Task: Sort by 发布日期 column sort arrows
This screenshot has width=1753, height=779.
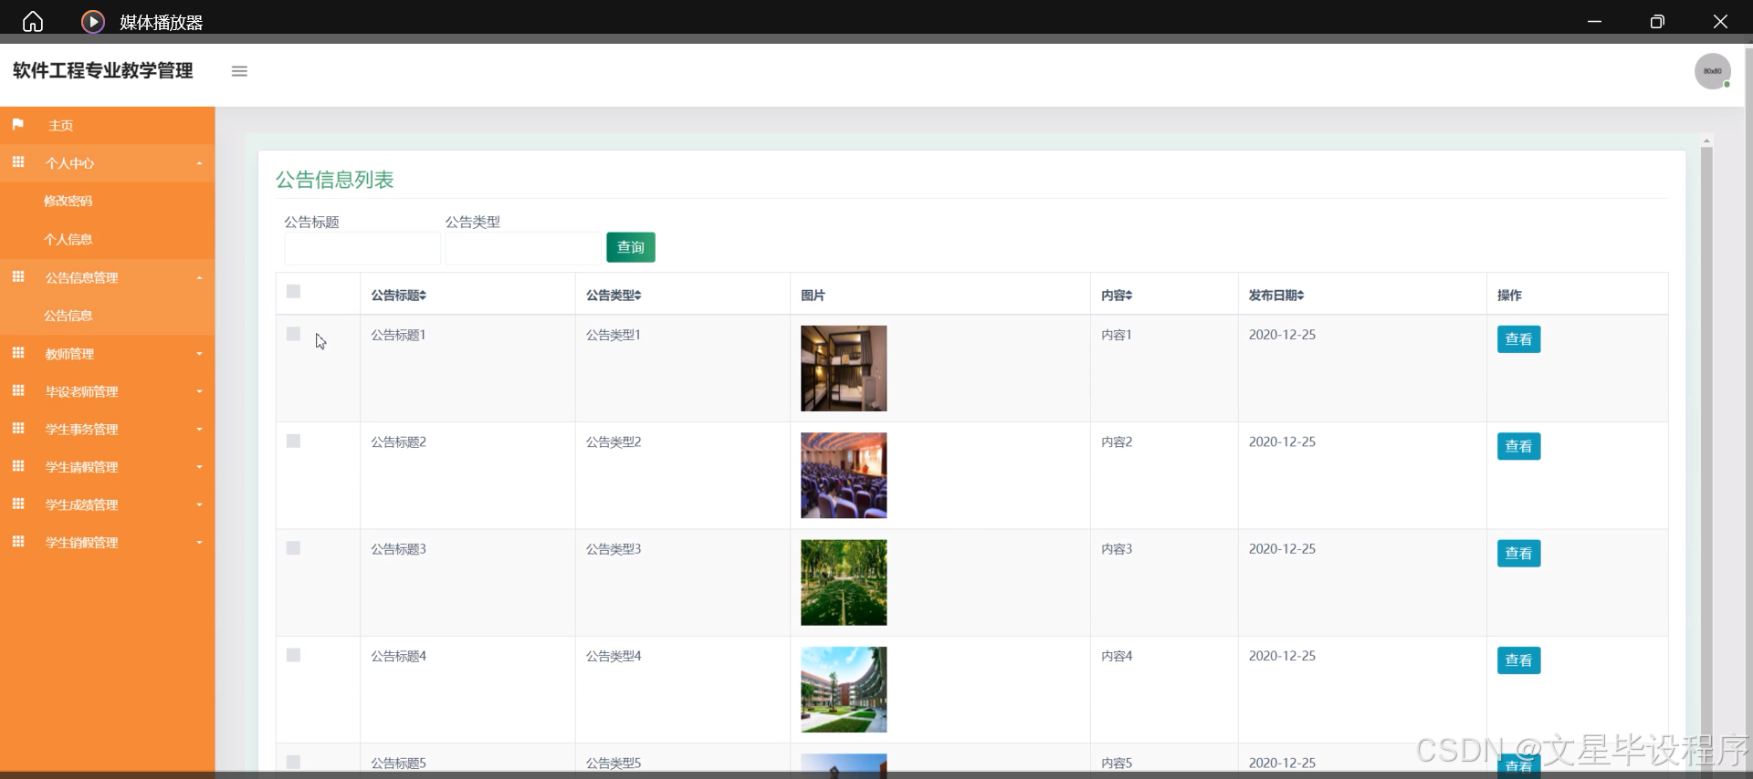Action: click(x=1300, y=296)
